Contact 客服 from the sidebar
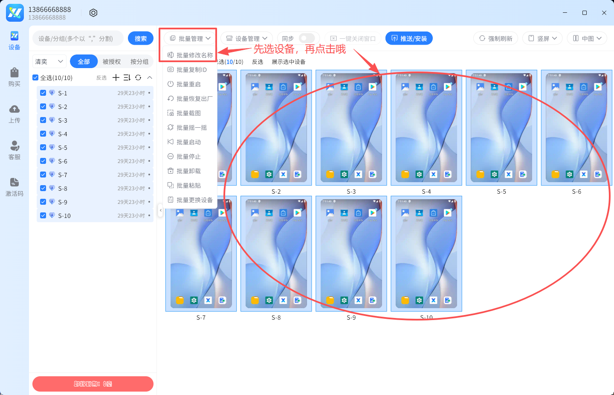614x395 pixels. pos(14,151)
